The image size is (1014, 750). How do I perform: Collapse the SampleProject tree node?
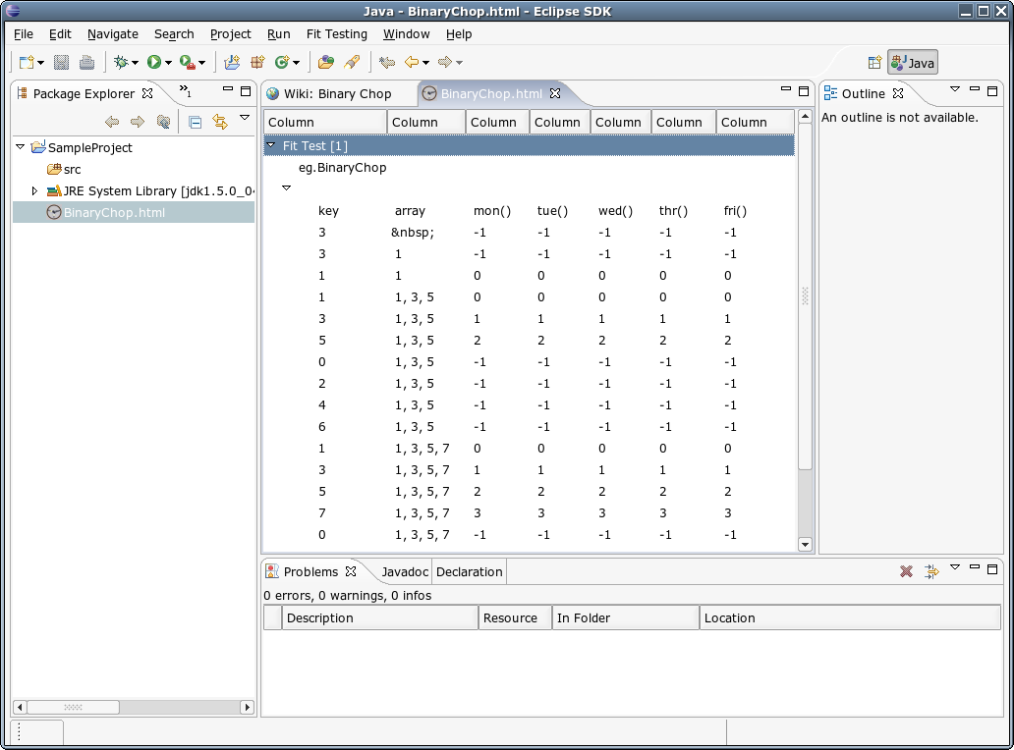(x=21, y=147)
